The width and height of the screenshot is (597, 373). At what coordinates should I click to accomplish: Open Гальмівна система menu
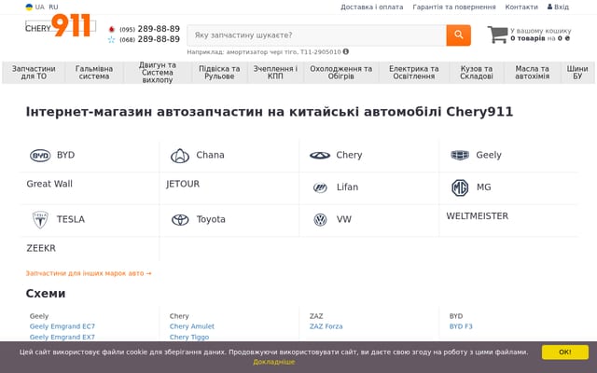pos(94,73)
